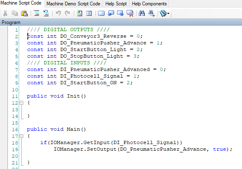Viewport: 242px width, 169px height.
Task: Go to next bookmark icon
Action: coord(120,13)
